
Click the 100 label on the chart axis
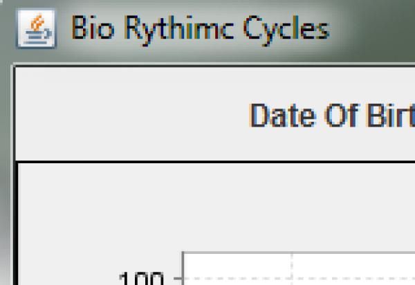coord(140,279)
